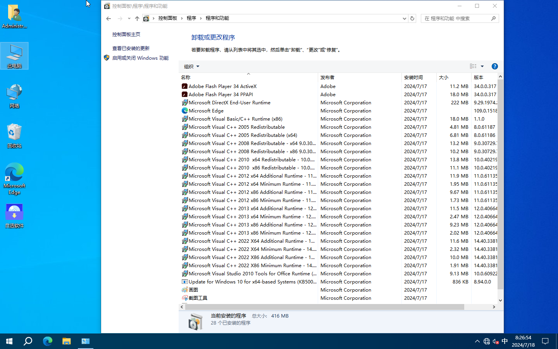Screen dimensions: 558x349
Task: Click the Adobe Flash Player 34 ActiveX icon
Action: (x=185, y=86)
